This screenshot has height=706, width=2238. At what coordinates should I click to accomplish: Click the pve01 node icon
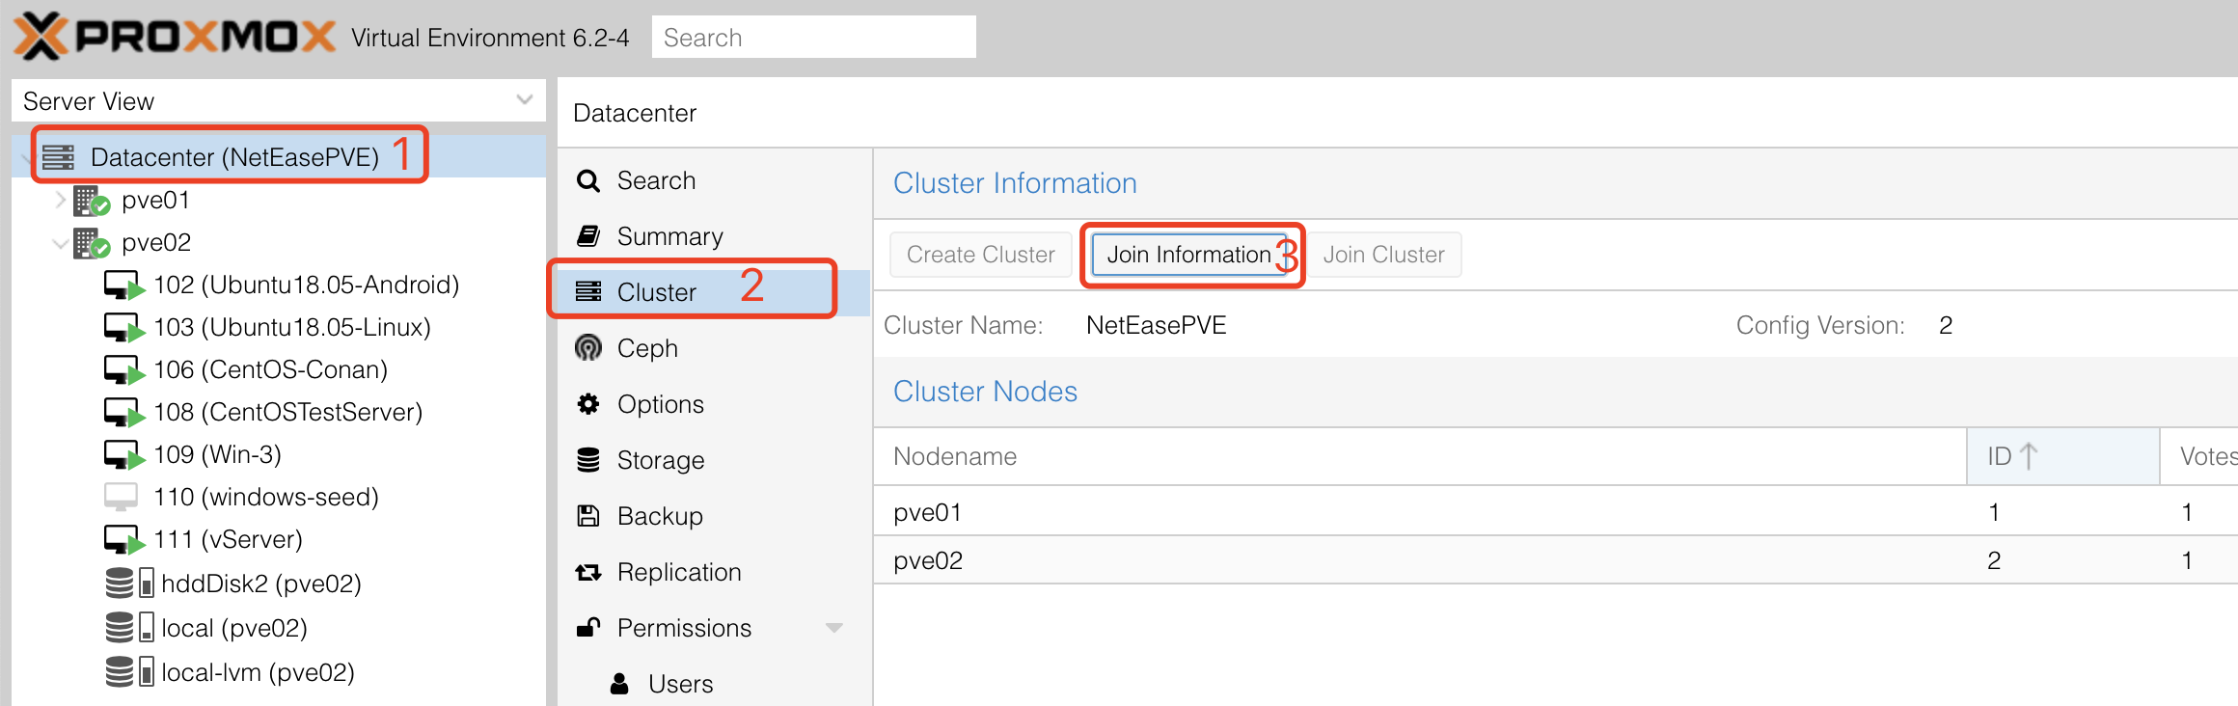[x=92, y=201]
